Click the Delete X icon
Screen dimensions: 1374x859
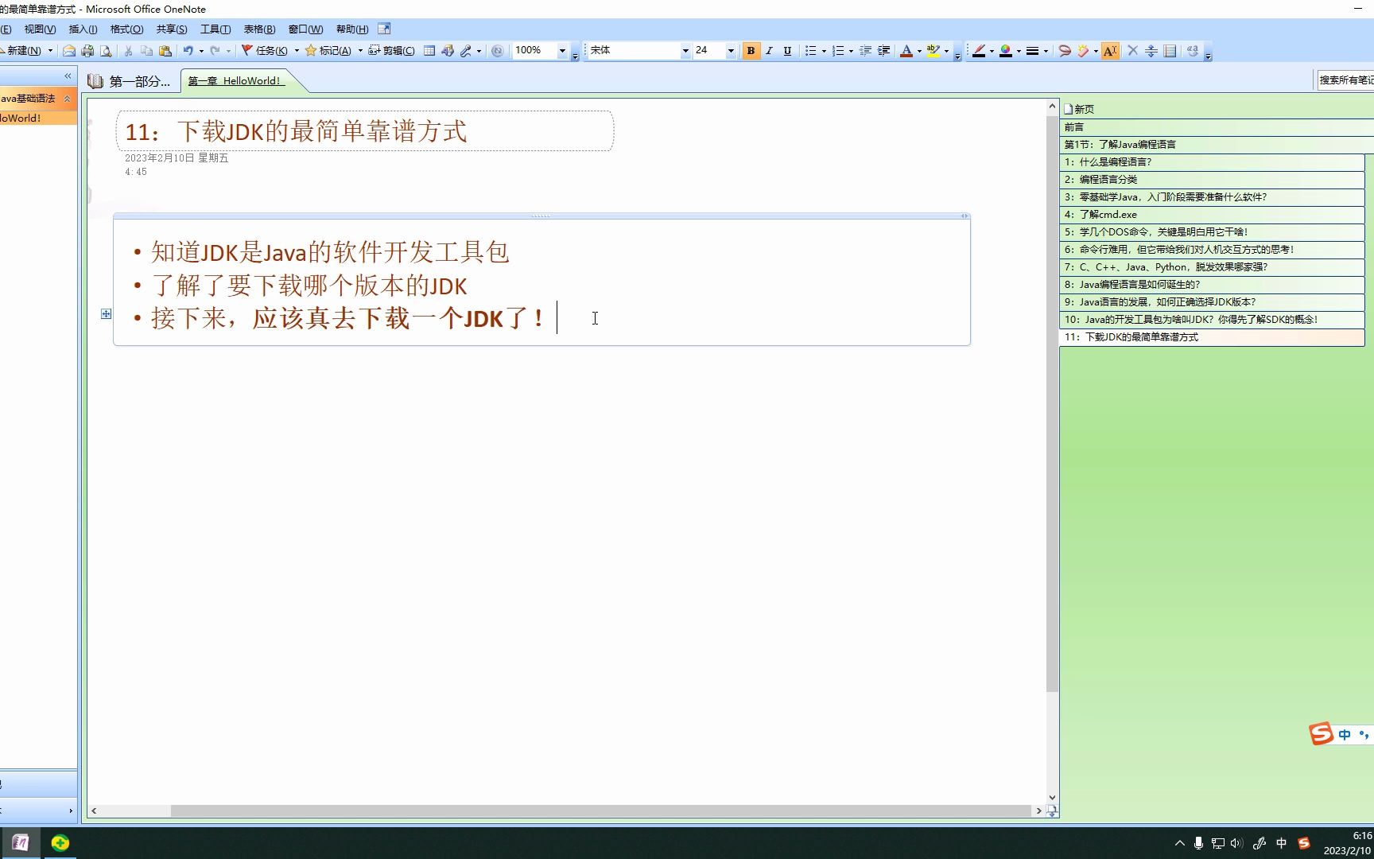click(1133, 51)
